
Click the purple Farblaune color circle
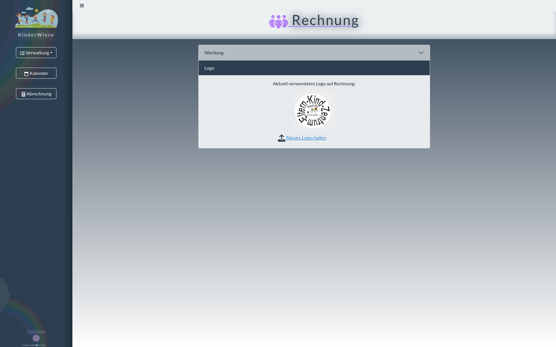36,338
